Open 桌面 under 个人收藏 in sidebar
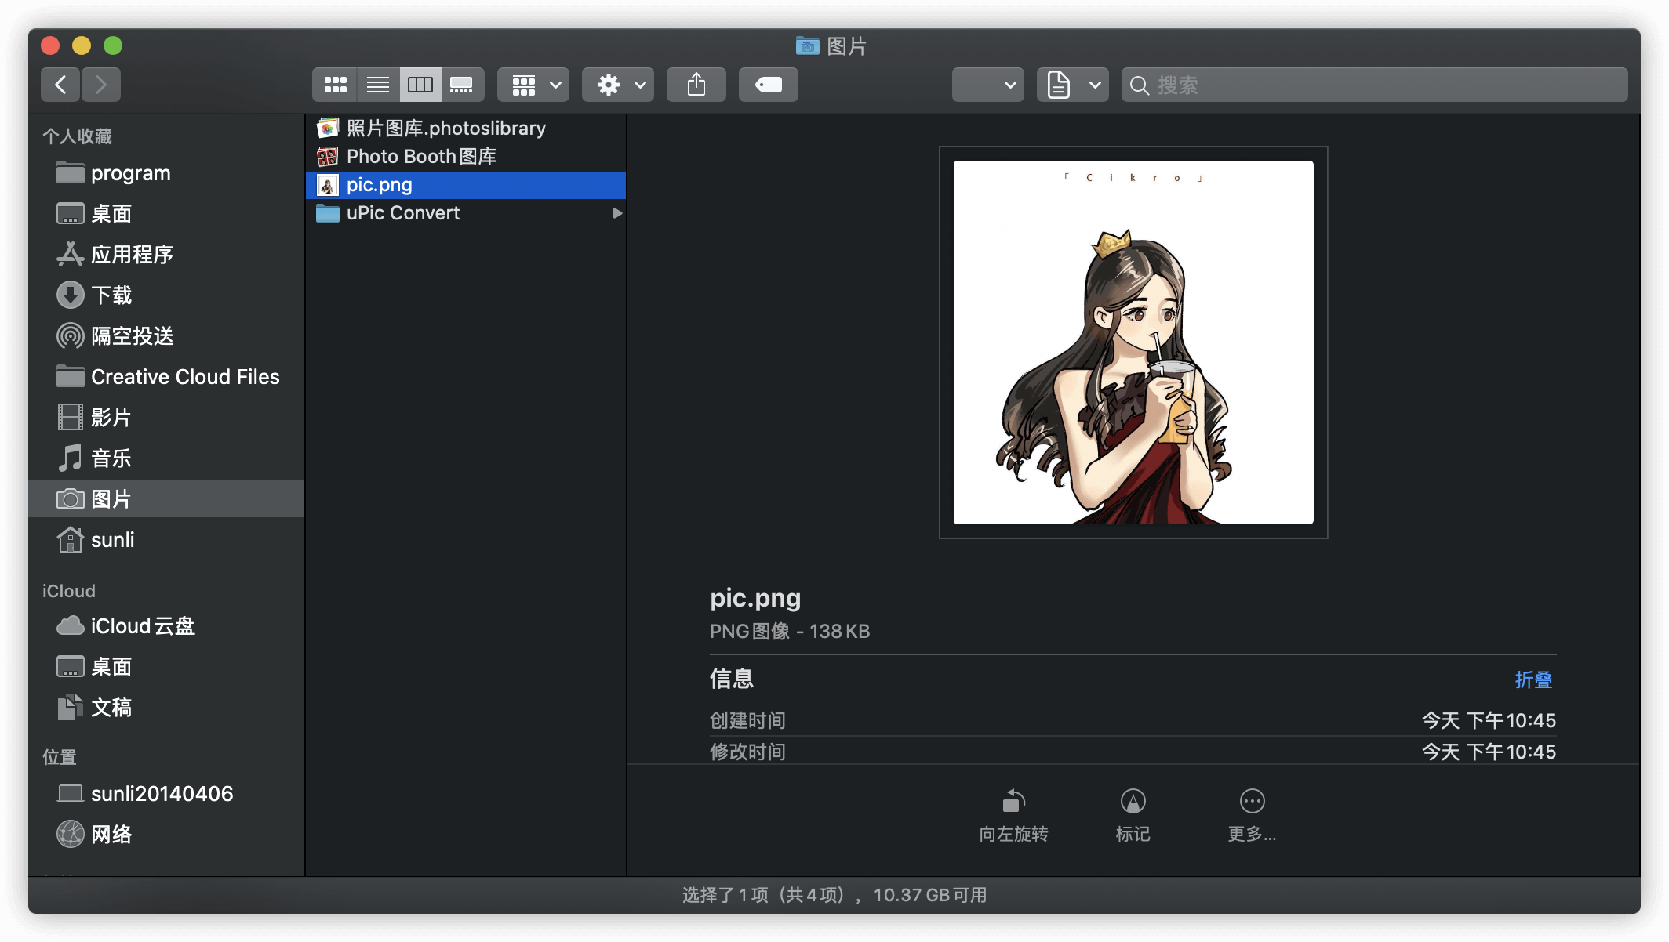The image size is (1669, 942). (x=166, y=214)
